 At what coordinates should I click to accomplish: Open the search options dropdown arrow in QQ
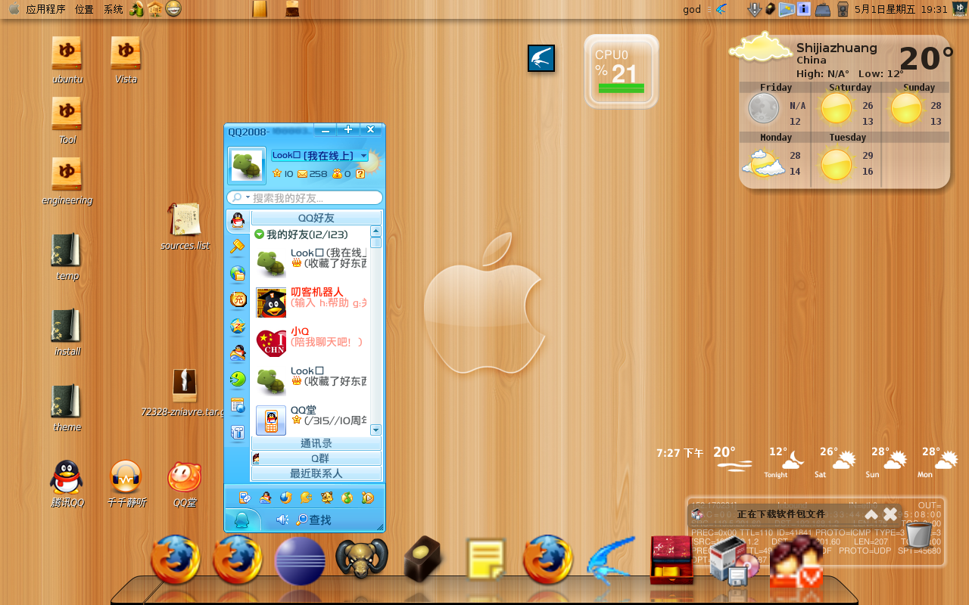pyautogui.click(x=248, y=197)
